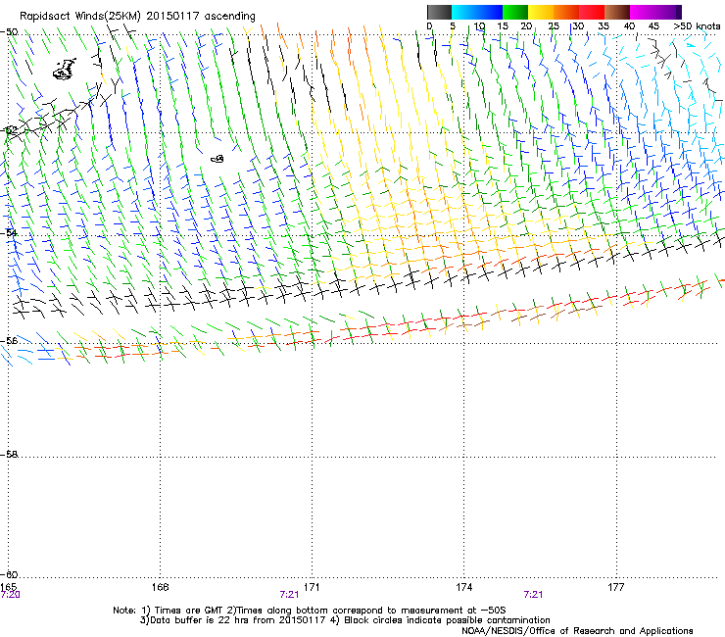Click the '-52' latitude axis label

(x=9, y=130)
